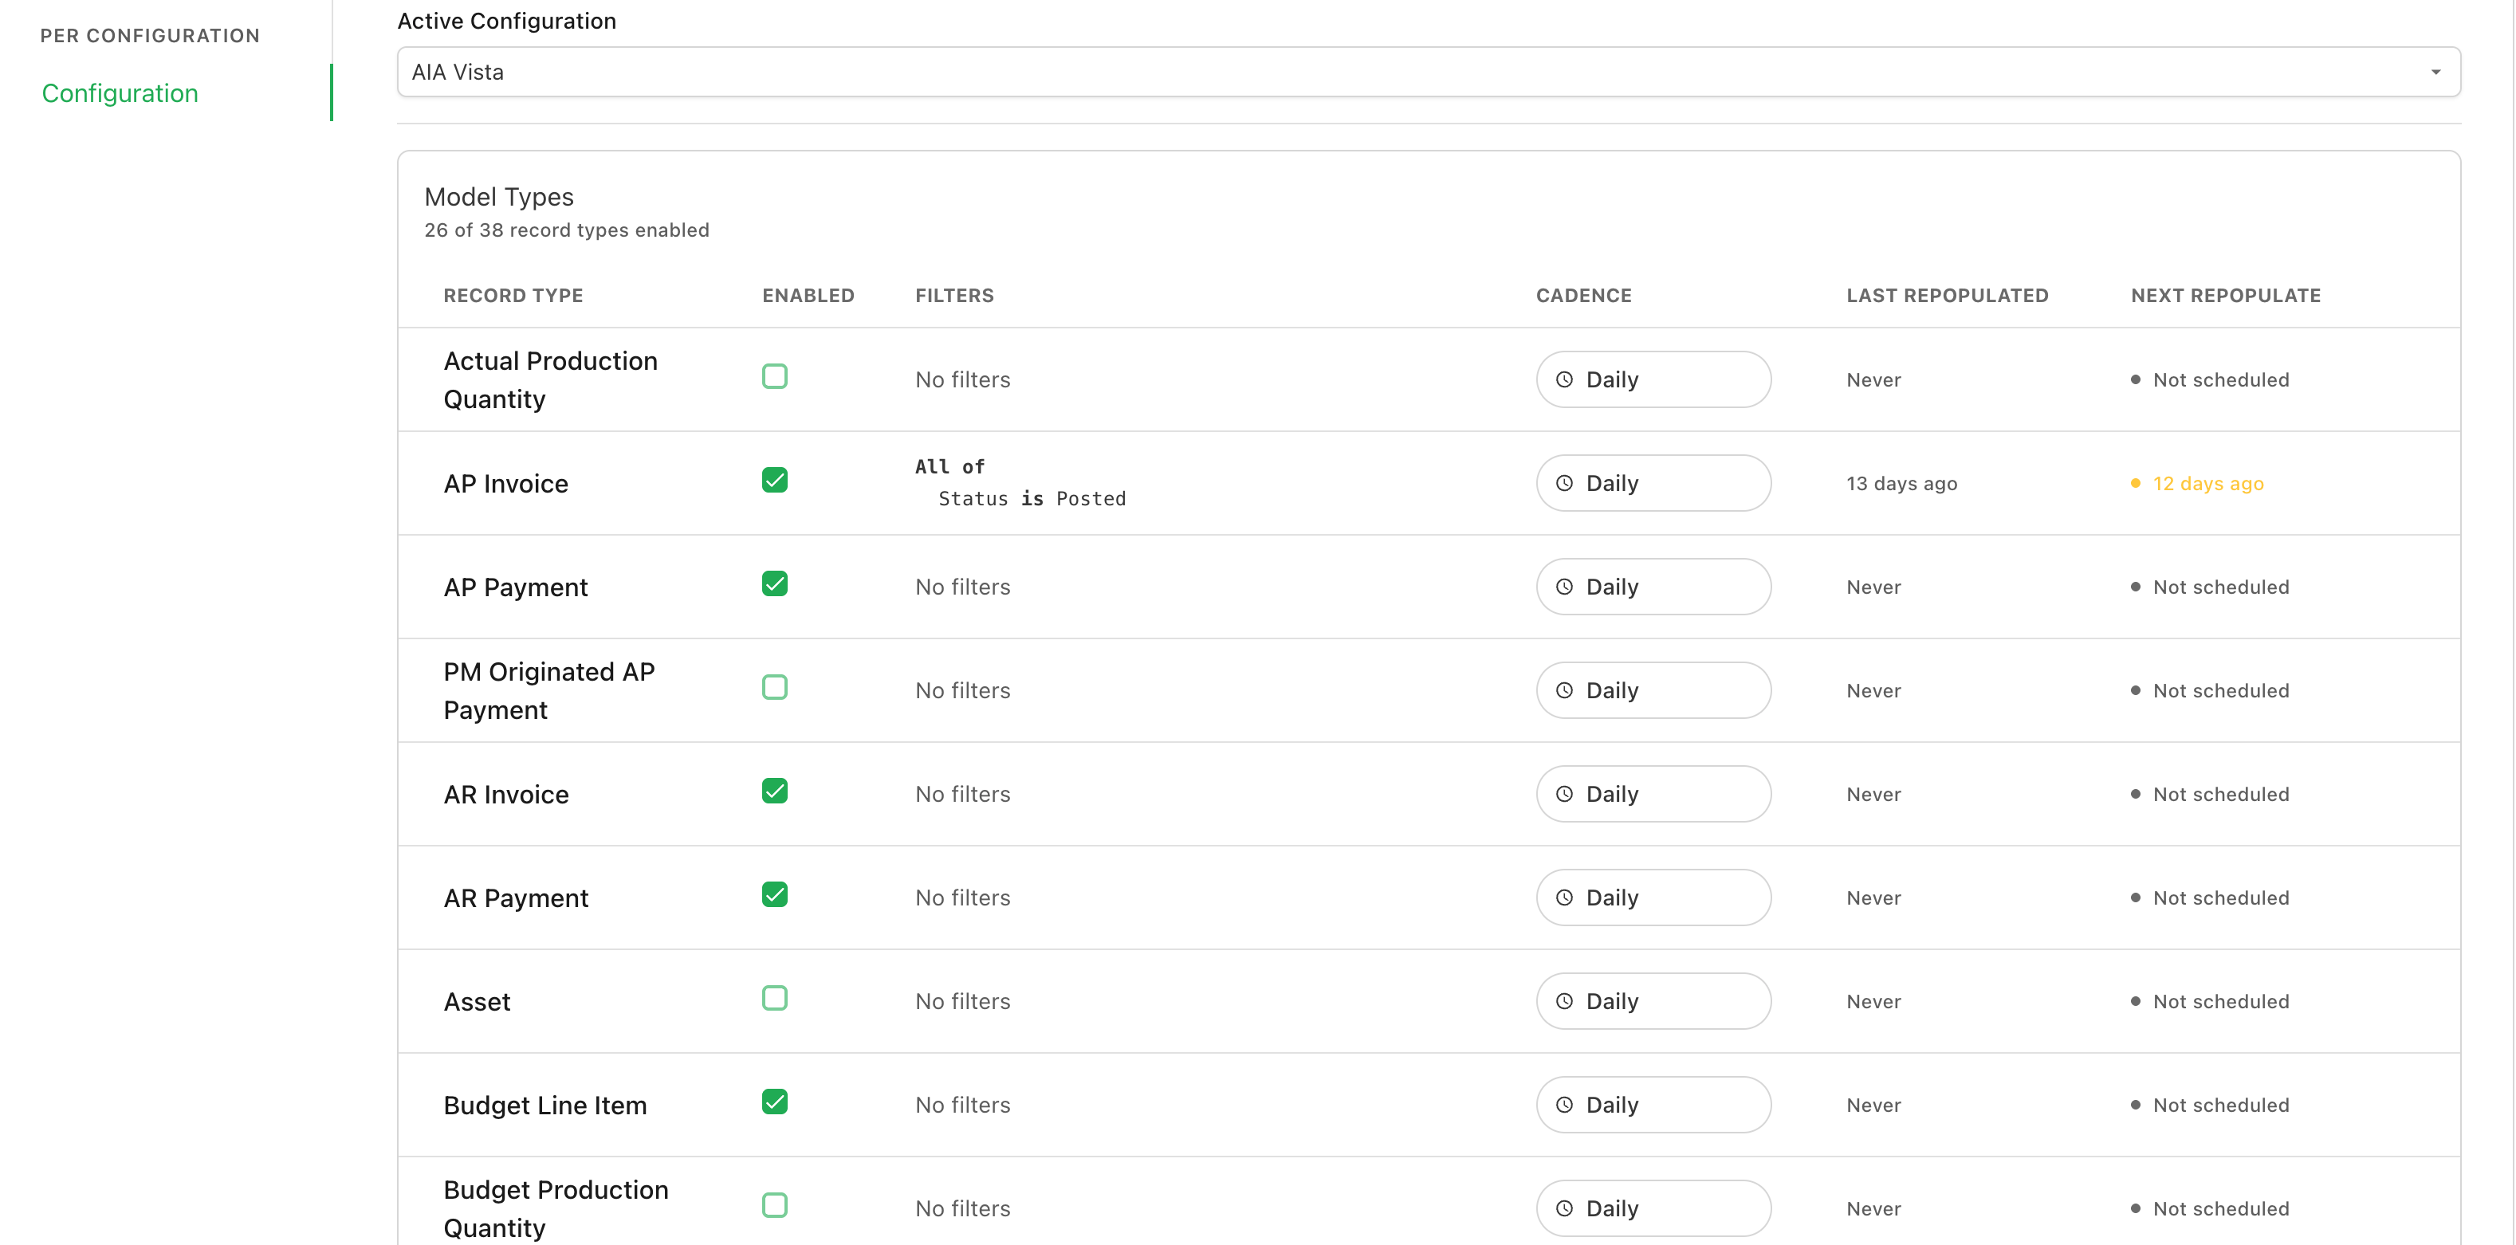Click the yellow status dot beside 12 days ago
The width and height of the screenshot is (2516, 1245).
[2135, 483]
